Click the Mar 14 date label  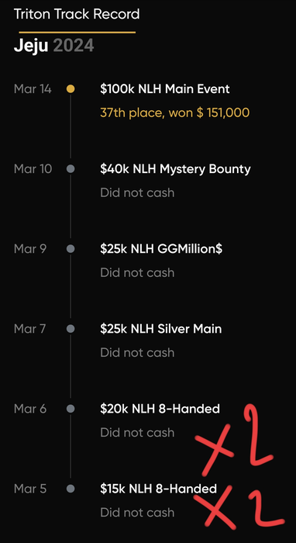point(33,89)
